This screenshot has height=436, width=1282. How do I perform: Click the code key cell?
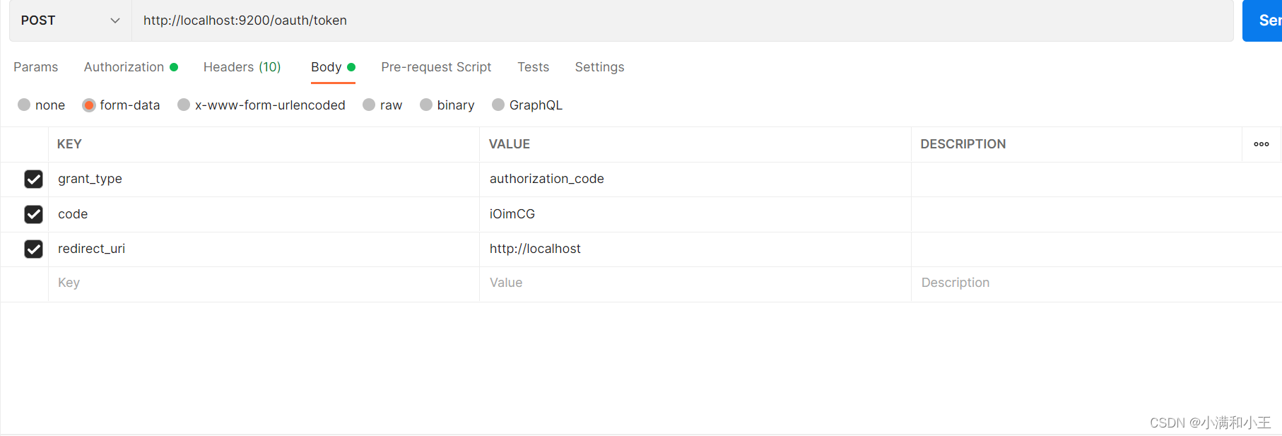pyautogui.click(x=264, y=214)
